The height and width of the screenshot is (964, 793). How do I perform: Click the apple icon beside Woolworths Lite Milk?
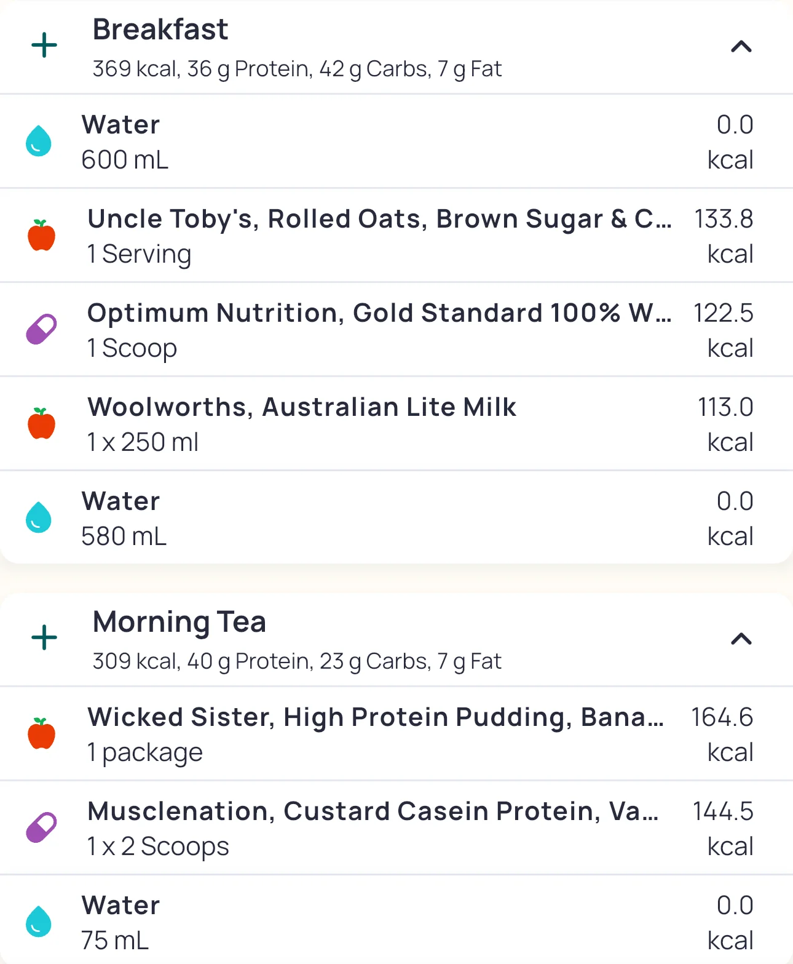(41, 423)
